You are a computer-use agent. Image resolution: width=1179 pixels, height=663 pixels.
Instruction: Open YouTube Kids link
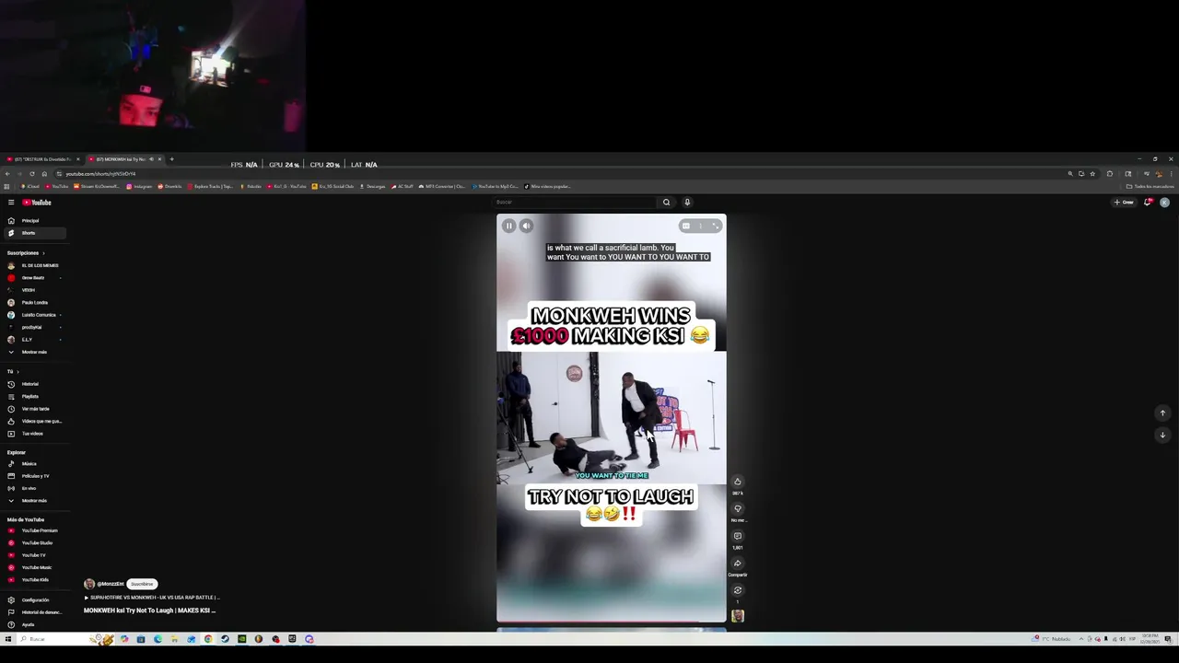[34, 580]
